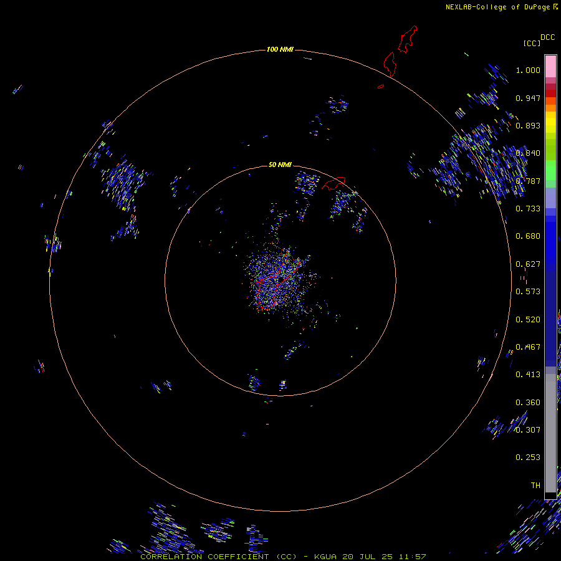561x561 pixels.
Task: Click the 0.573 legend value
Action: (x=528, y=292)
